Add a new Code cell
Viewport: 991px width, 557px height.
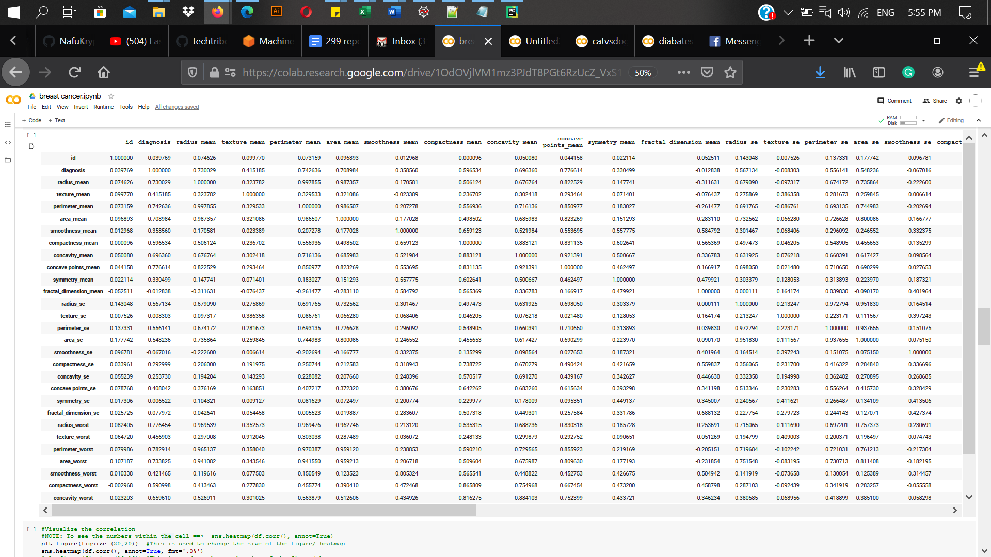point(31,121)
